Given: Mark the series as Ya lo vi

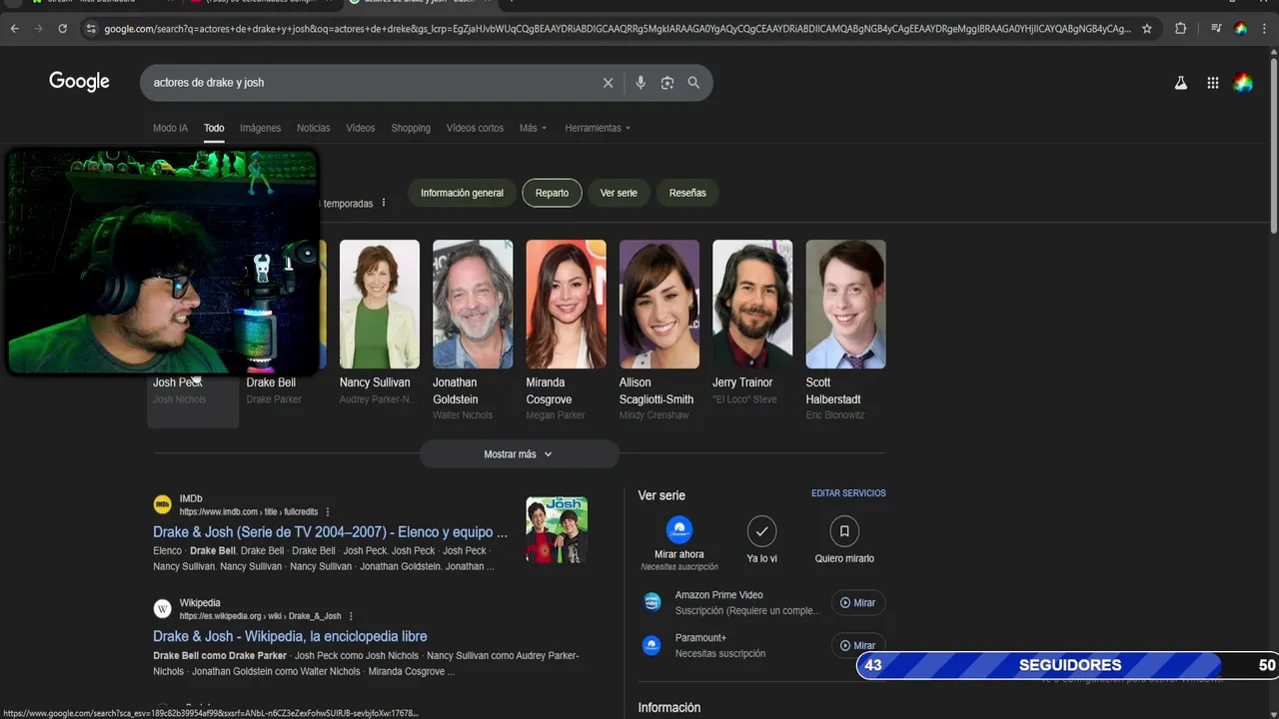Looking at the screenshot, I should point(761,530).
